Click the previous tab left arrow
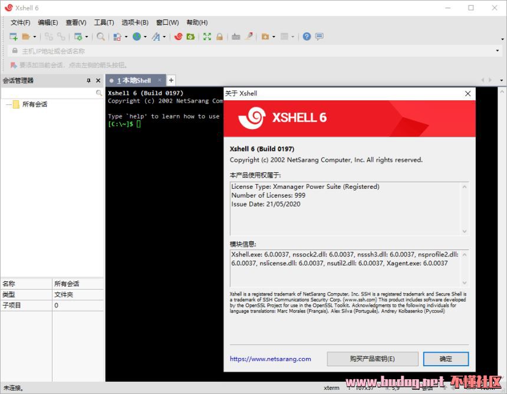This screenshot has height=394, width=507. click(483, 80)
